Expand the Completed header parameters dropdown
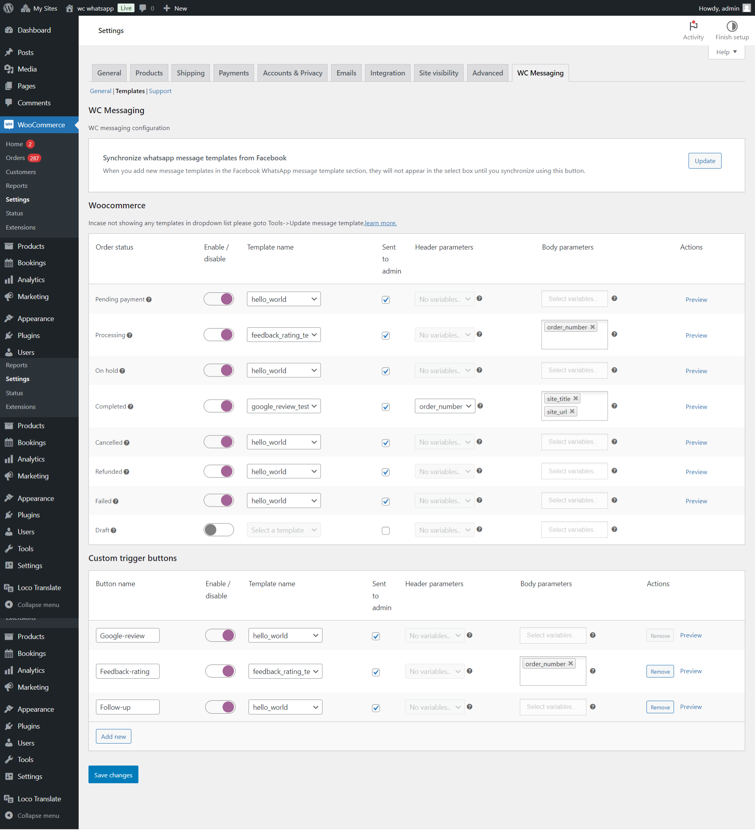Viewport: 755px width, 830px height. 444,406
